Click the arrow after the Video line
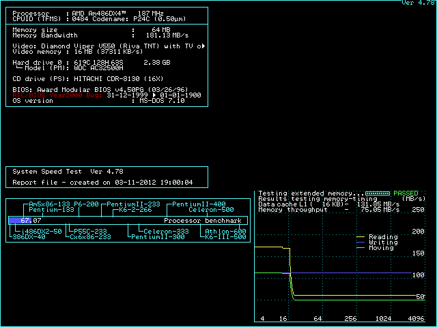Image resolution: width=437 pixels, height=327 pixels. [204, 46]
